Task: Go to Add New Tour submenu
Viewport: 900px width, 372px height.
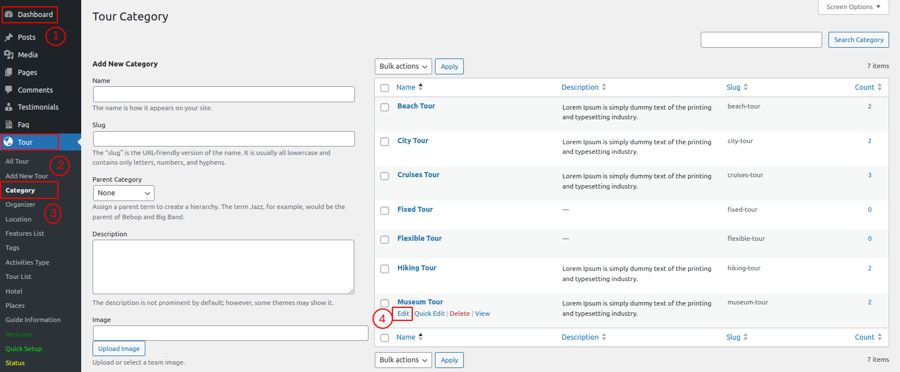Action: 27,176
